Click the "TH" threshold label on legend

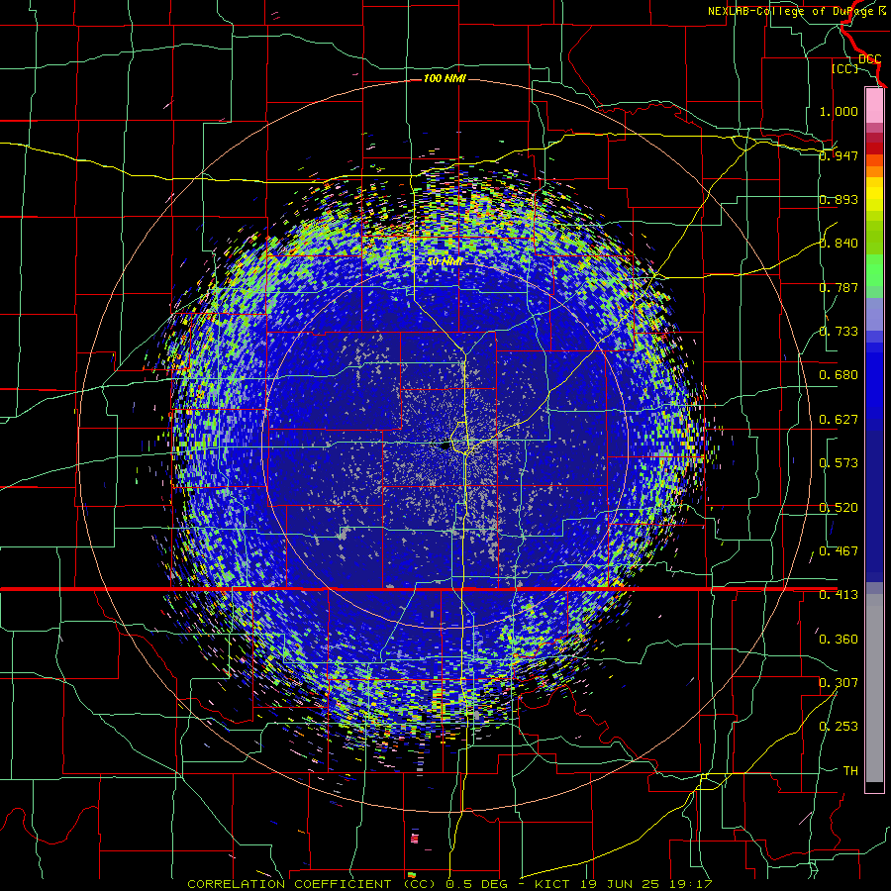(x=850, y=771)
